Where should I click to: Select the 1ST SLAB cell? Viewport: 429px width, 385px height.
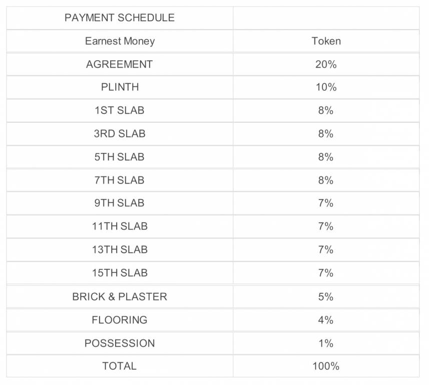coord(120,110)
